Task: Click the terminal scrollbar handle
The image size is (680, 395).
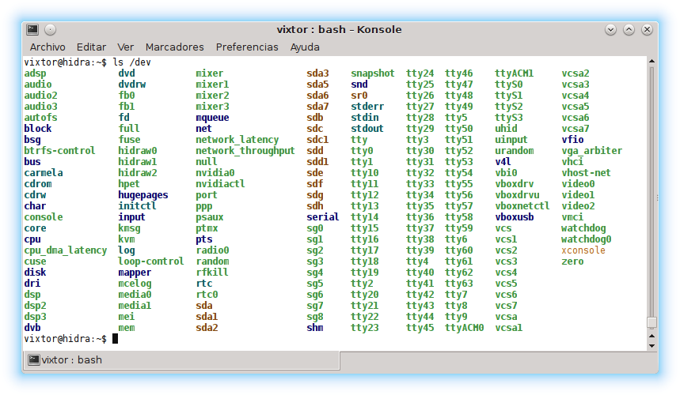Action: click(x=652, y=322)
